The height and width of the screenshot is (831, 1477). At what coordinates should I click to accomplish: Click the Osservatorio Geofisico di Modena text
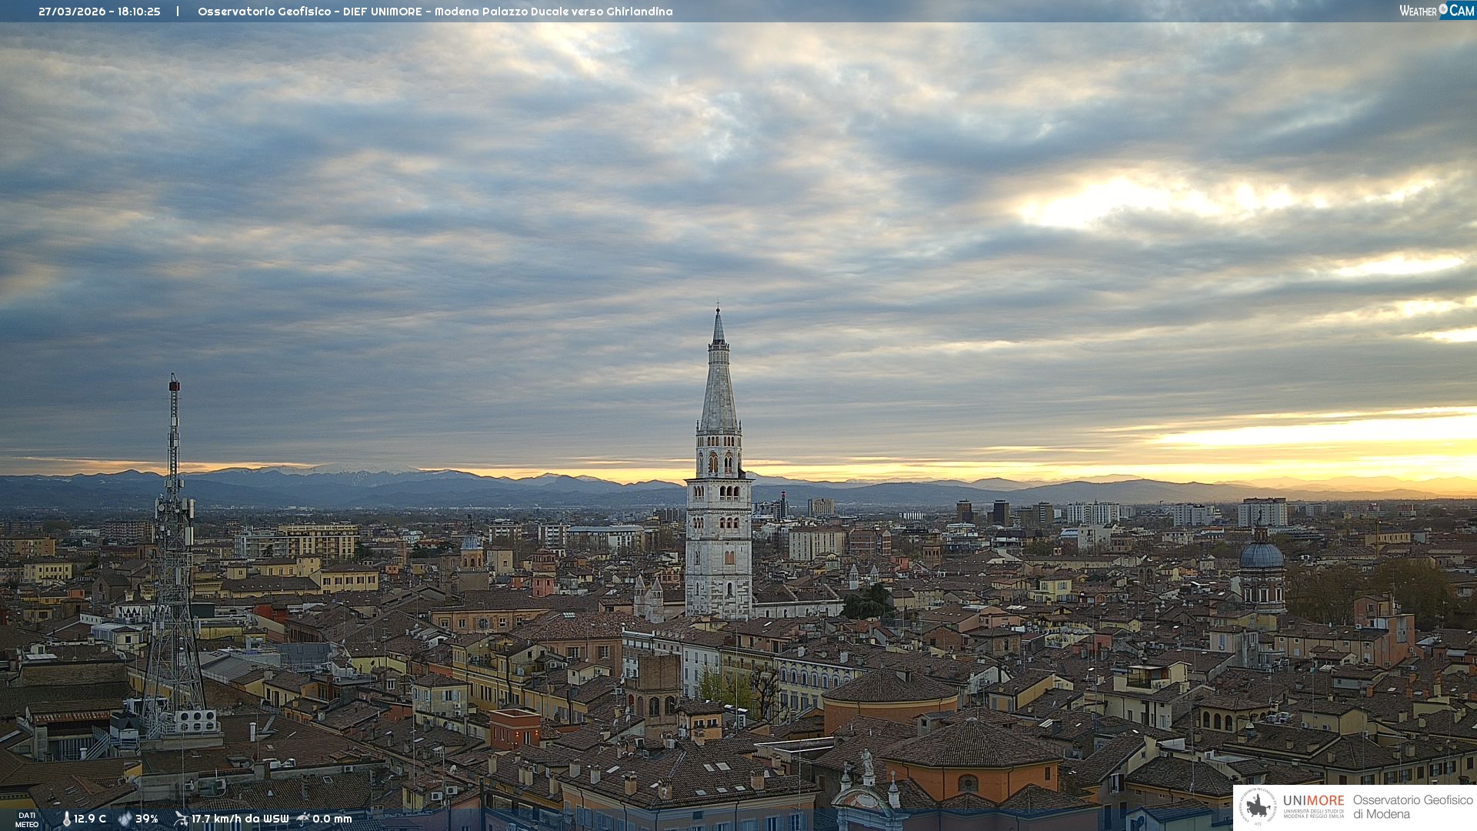(1412, 806)
